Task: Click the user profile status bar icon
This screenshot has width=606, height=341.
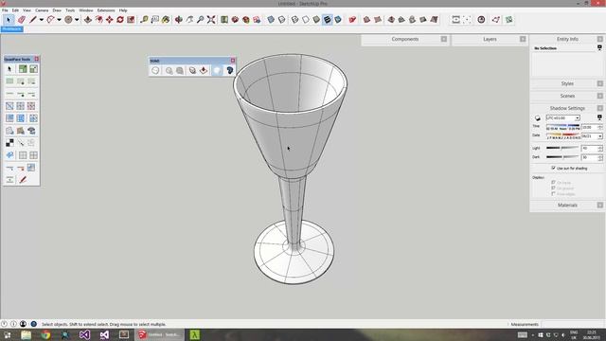Action: pyautogui.click(x=23, y=324)
